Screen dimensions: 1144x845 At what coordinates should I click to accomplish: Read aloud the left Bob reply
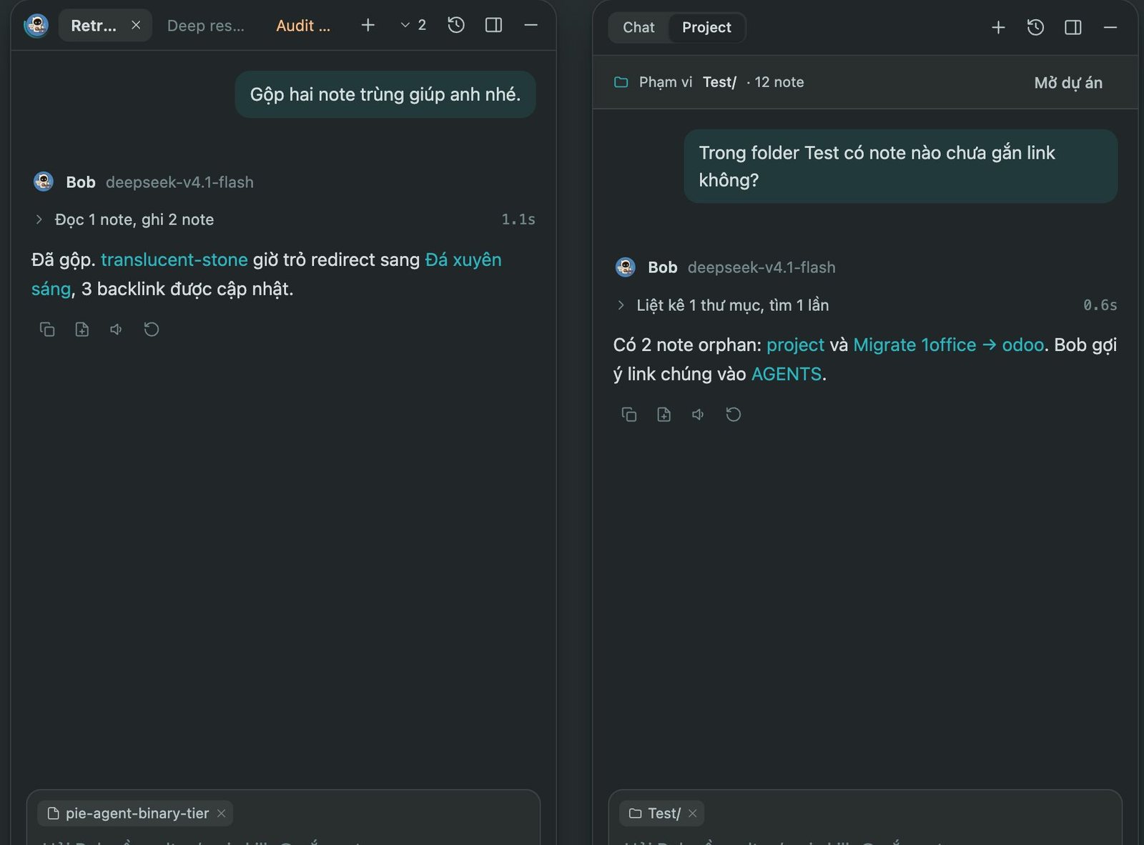(x=116, y=330)
